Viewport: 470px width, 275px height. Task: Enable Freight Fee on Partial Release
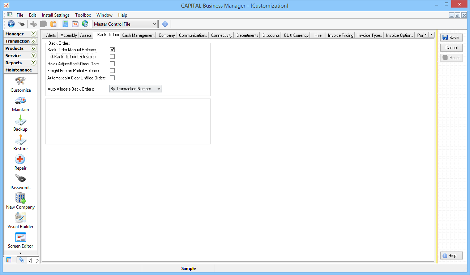click(x=112, y=71)
